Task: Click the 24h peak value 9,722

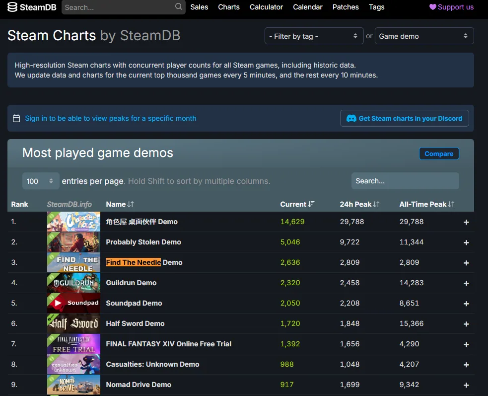Action: tap(349, 242)
